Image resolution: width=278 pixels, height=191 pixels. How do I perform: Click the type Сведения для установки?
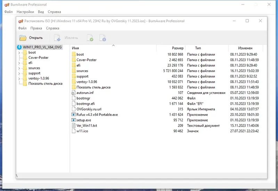coord(206,93)
